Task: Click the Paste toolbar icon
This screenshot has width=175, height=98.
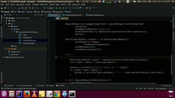Action: [26, 8]
